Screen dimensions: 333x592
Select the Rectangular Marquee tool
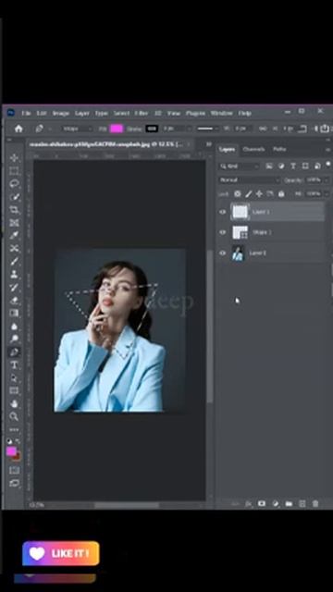coord(15,171)
